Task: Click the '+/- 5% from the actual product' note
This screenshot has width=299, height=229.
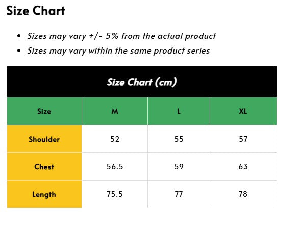Action: point(153,36)
